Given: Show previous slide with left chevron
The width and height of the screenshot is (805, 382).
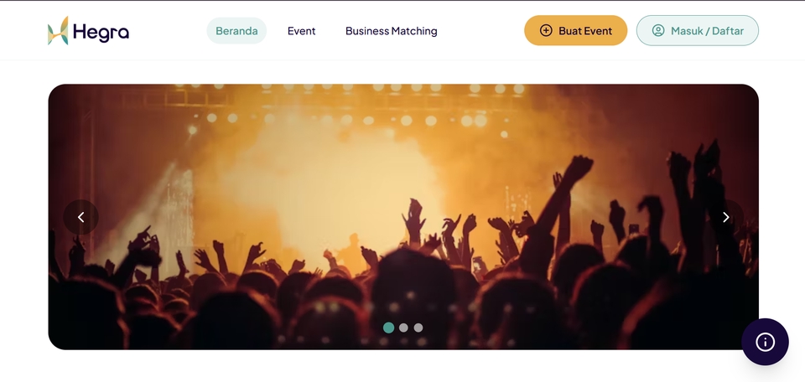Looking at the screenshot, I should click(x=81, y=217).
